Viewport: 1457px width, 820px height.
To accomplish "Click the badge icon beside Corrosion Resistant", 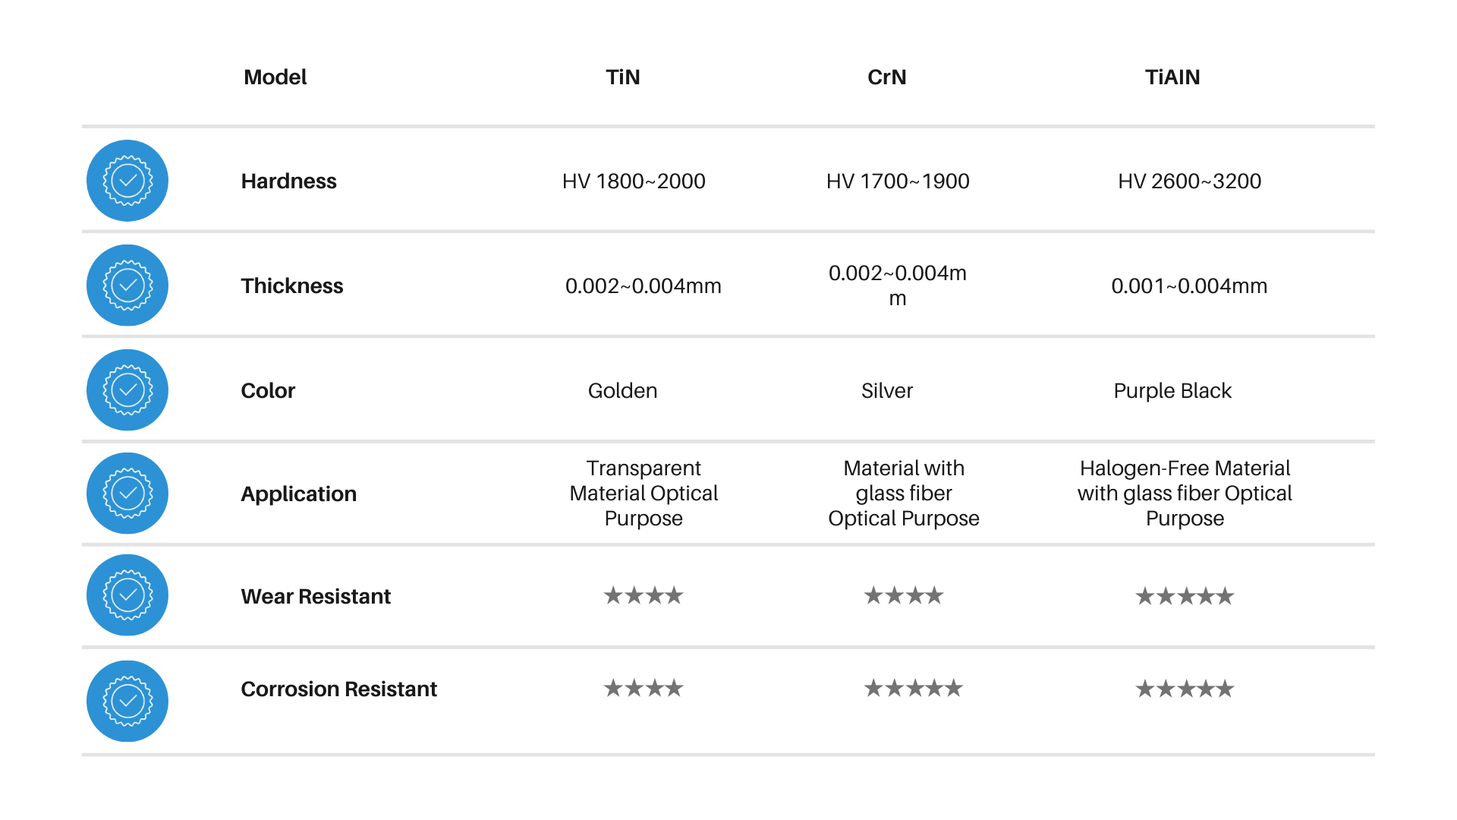I will tap(127, 701).
